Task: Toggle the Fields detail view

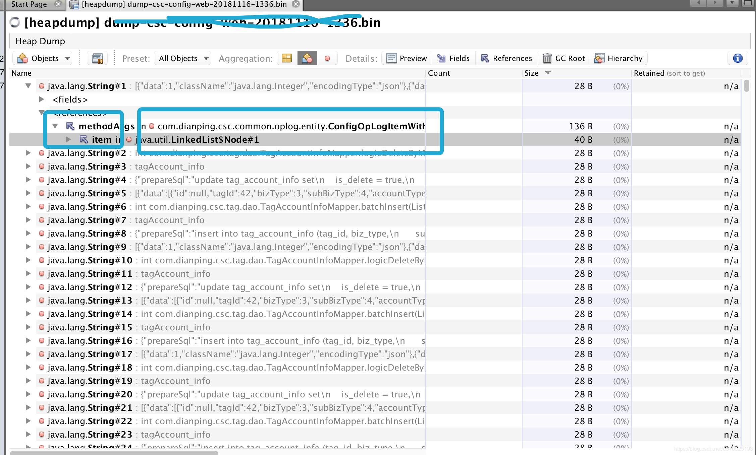Action: (453, 58)
